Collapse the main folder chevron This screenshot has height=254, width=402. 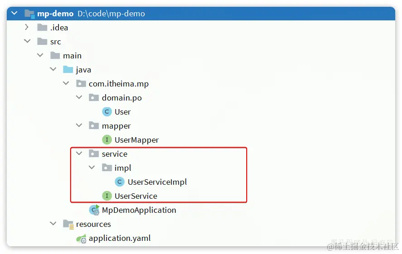click(40, 55)
